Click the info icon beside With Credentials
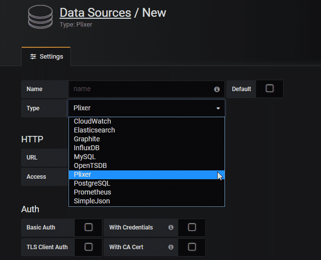 [x=171, y=227]
